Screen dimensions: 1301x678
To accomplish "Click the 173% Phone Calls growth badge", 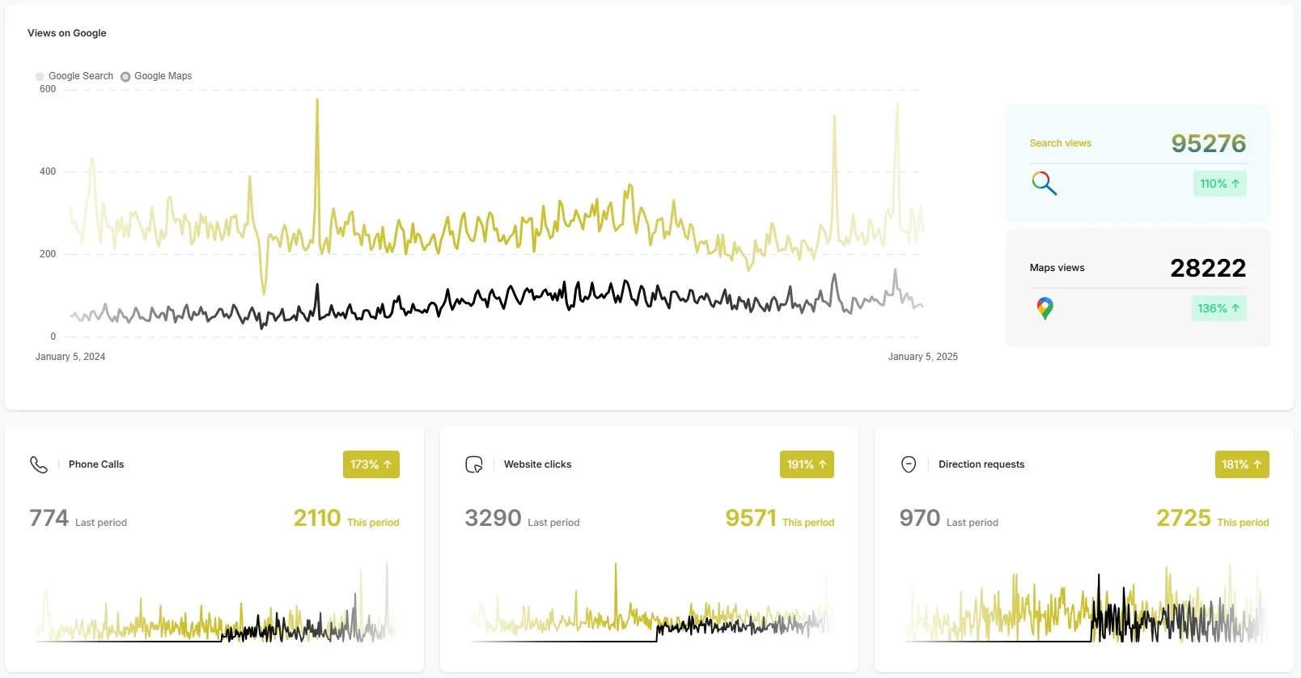I will coord(371,464).
